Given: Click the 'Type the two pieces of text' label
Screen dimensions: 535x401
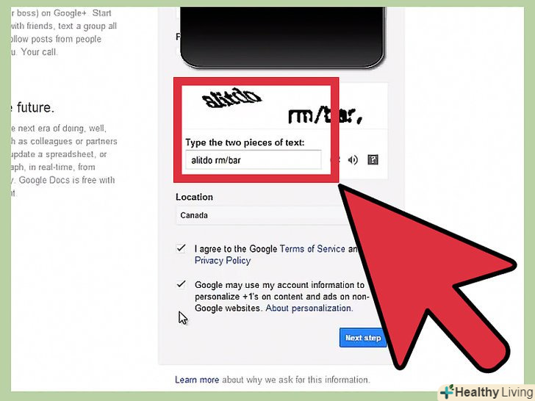Looking at the screenshot, I should 245,142.
